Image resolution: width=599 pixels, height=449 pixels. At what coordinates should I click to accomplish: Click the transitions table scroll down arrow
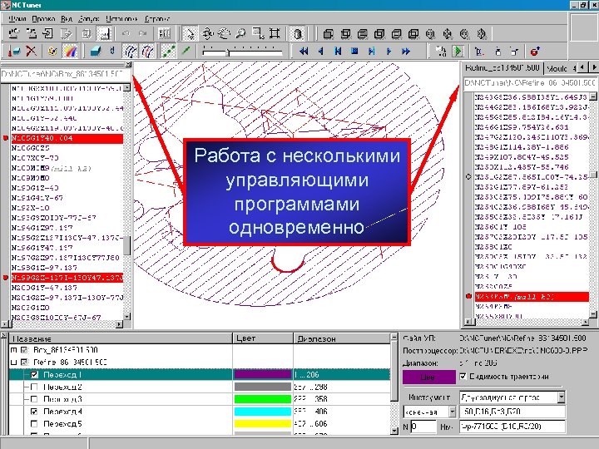(x=394, y=431)
